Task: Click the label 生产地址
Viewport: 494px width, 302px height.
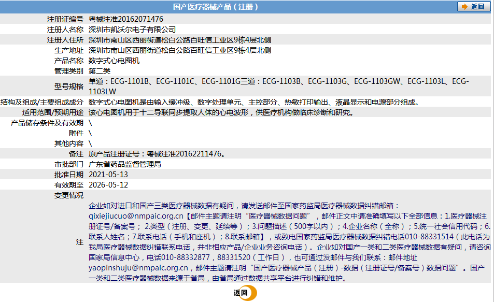Action: click(69, 50)
